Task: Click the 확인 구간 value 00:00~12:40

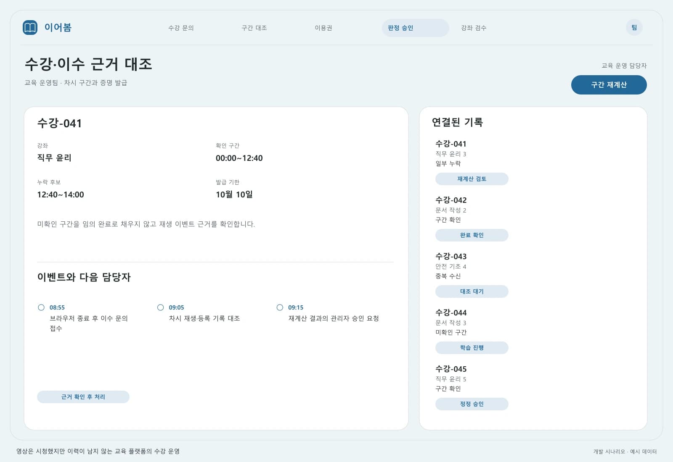Action: 239,158
